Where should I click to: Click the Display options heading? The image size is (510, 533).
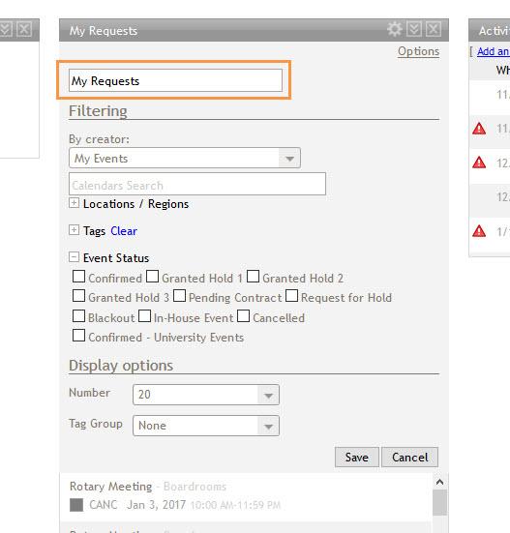click(121, 366)
